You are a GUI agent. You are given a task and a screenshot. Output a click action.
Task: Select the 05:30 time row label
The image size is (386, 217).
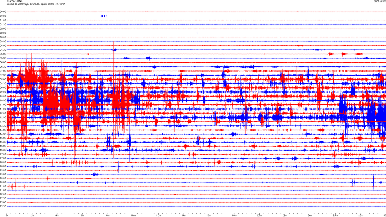click(3, 58)
